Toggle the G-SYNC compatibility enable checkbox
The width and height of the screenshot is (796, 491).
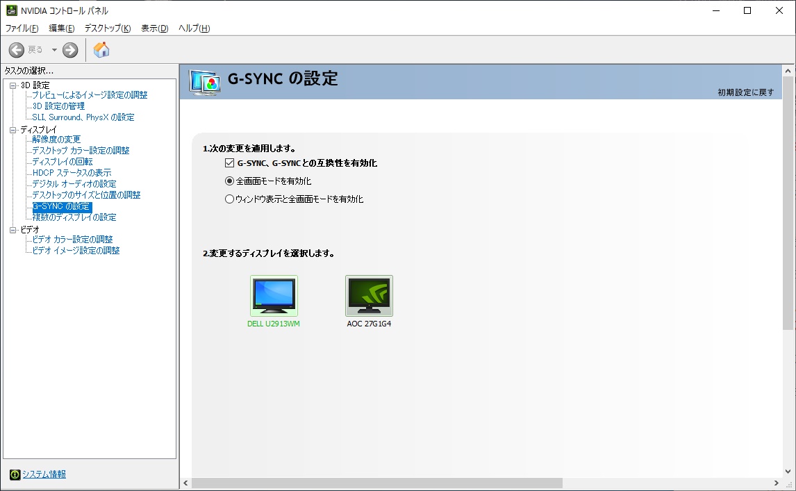(229, 163)
